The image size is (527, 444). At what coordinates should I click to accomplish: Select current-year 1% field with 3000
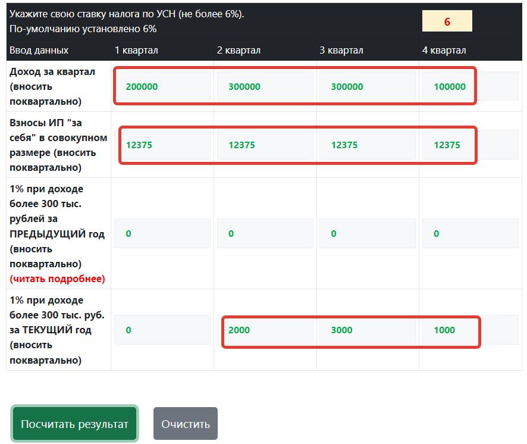point(368,330)
